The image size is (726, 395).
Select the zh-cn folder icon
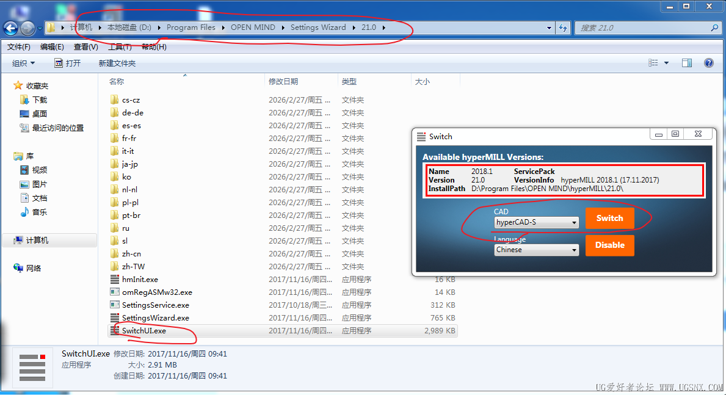[x=114, y=254]
